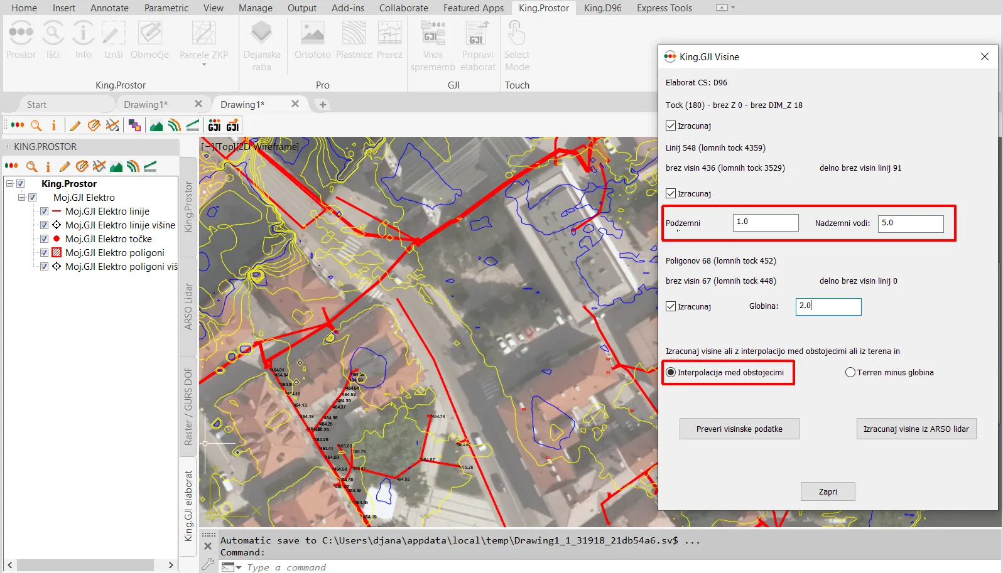The width and height of the screenshot is (1003, 573).
Task: Uncheck Izracunaj checkbox next to Globina
Action: [671, 306]
